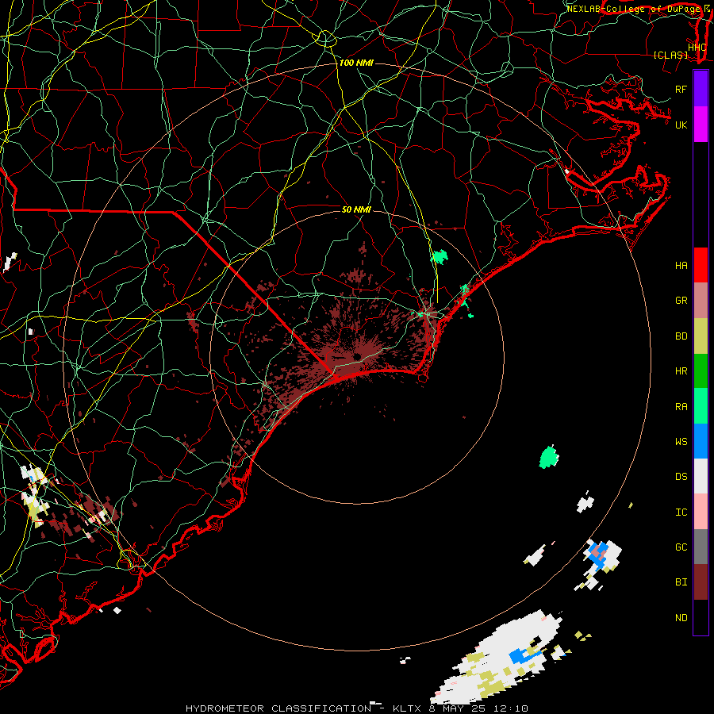Click the ND legend label
This screenshot has height=714, width=714.
pos(681,618)
